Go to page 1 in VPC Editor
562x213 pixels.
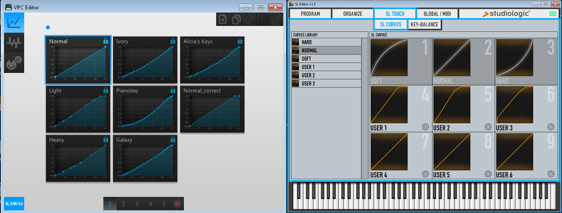click(x=110, y=204)
